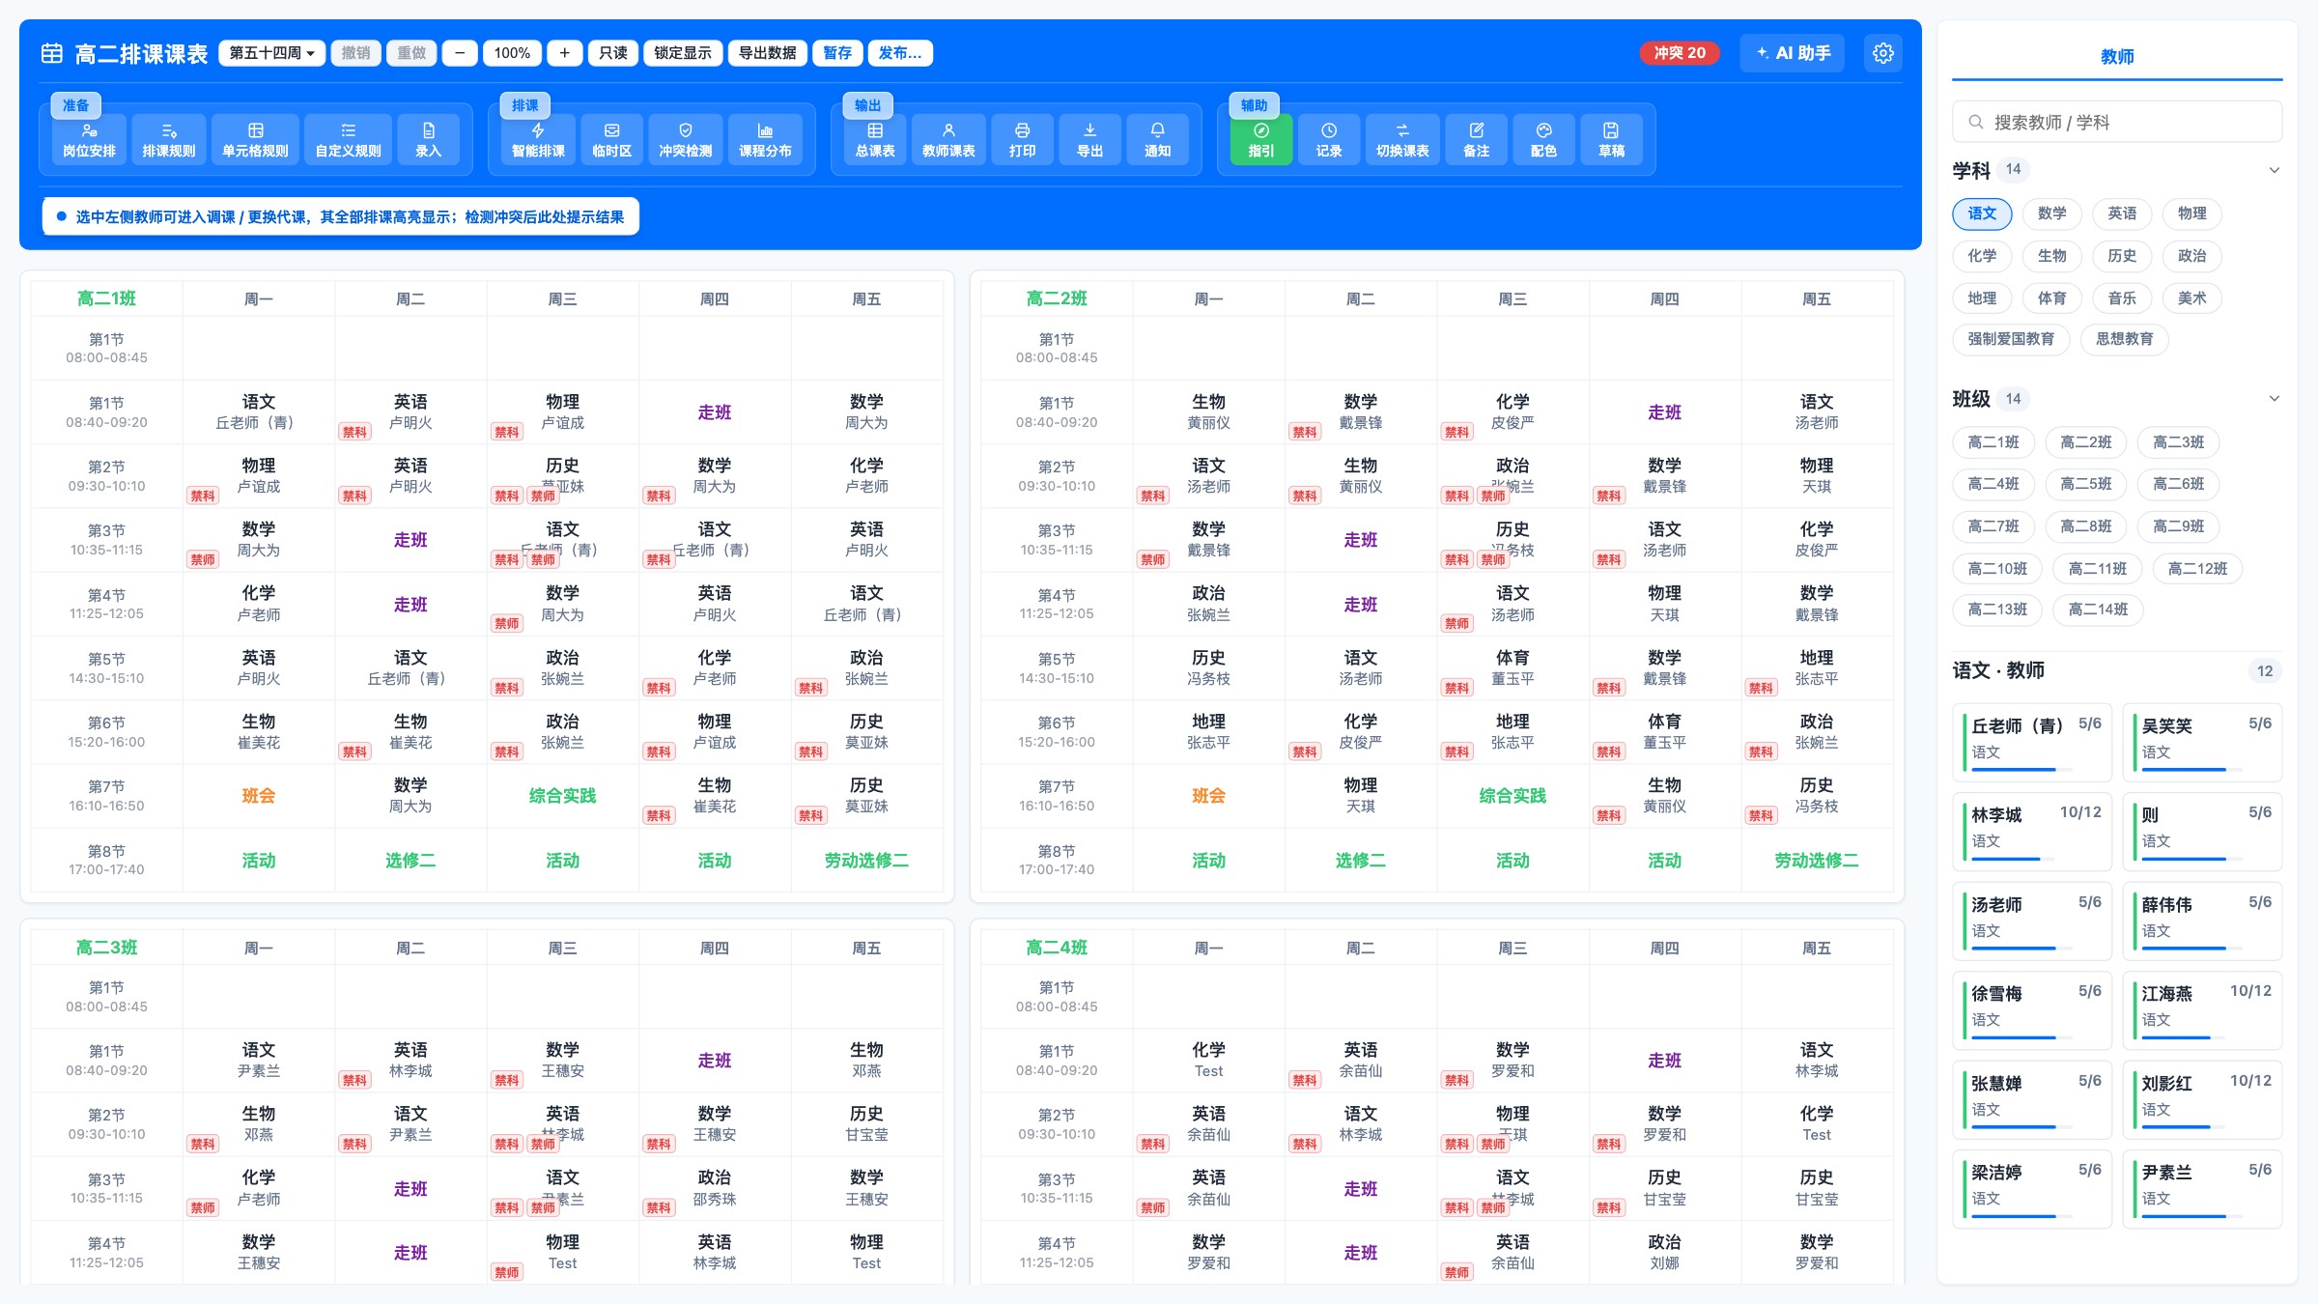Toggle 只读 read-only mode
Image resolution: width=2318 pixels, height=1304 pixels.
(x=613, y=53)
